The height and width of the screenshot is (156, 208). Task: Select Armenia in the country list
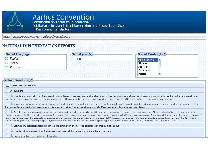pyautogui.click(x=148, y=67)
